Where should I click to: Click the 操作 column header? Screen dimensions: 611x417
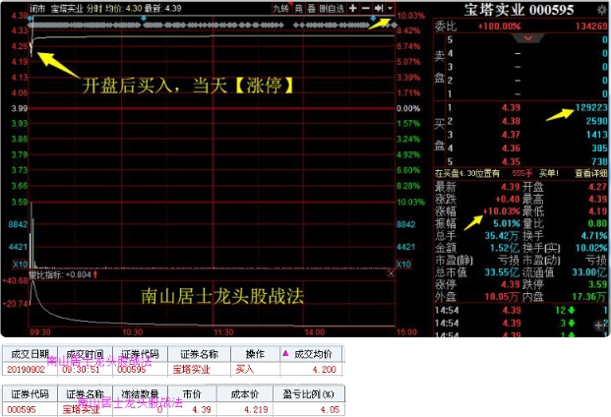[x=255, y=354]
